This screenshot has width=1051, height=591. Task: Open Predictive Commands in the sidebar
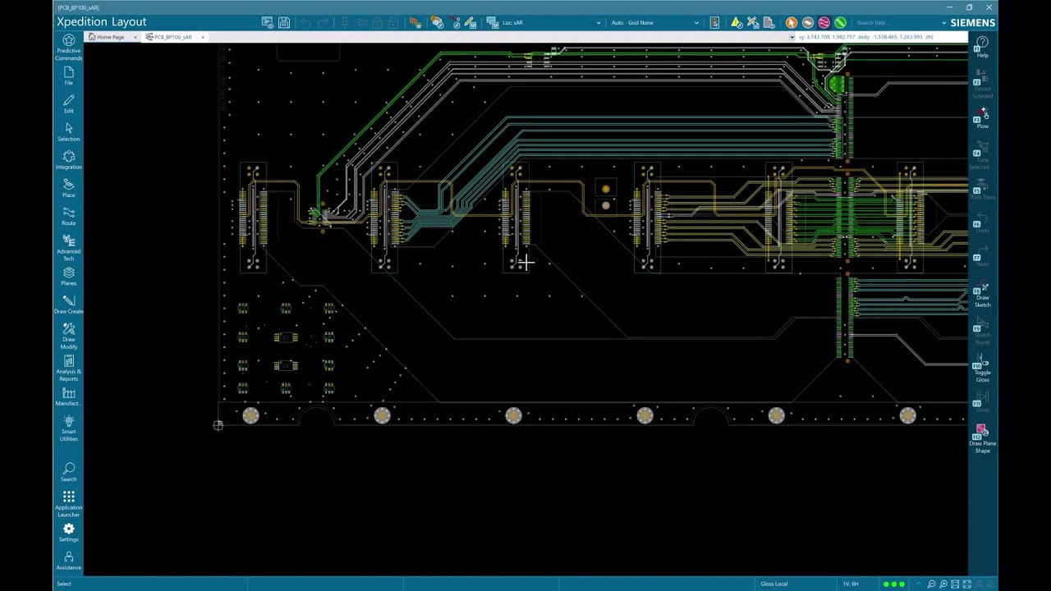(x=69, y=48)
